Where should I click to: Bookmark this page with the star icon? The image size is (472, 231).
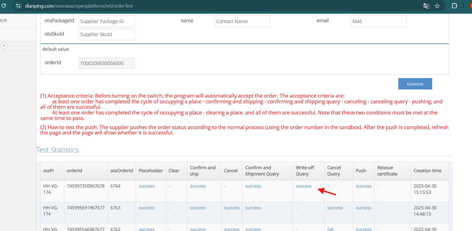(437, 6)
